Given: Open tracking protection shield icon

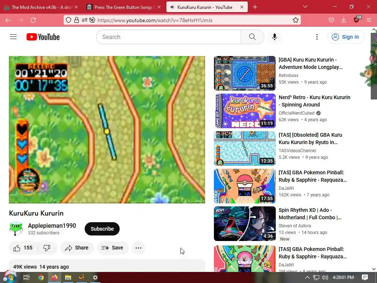Looking at the screenshot, I should [x=68, y=20].
